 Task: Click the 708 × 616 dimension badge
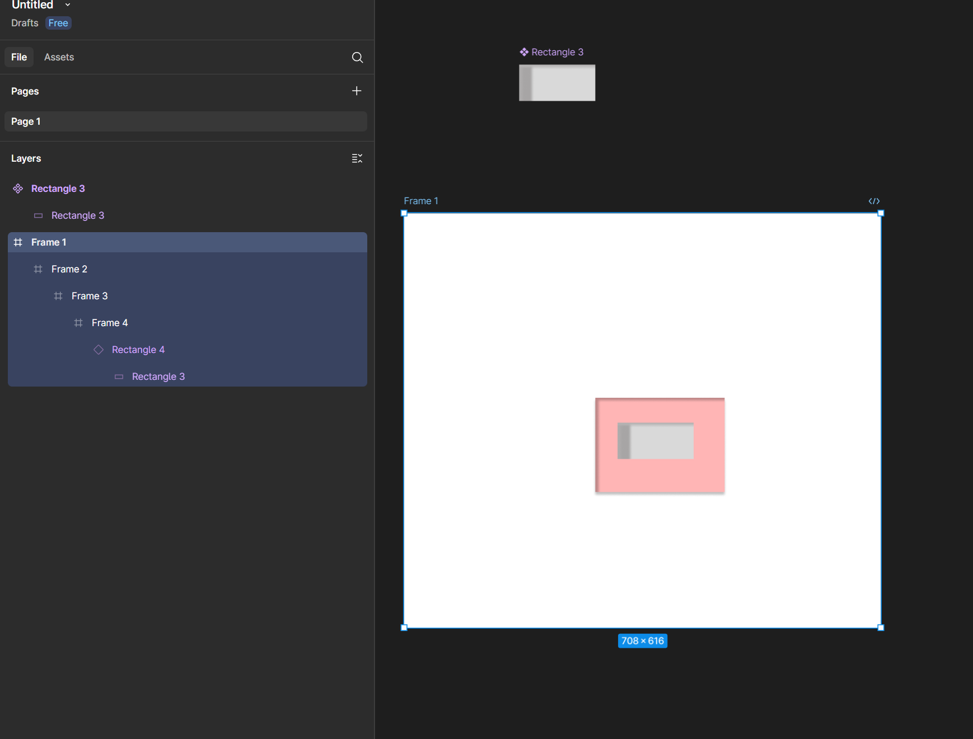click(643, 641)
